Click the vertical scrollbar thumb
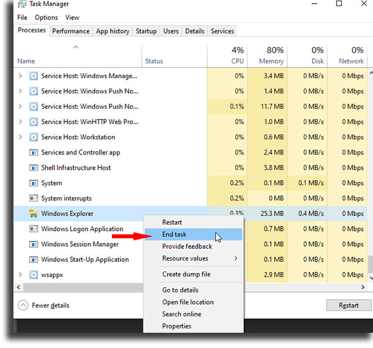 (371, 264)
